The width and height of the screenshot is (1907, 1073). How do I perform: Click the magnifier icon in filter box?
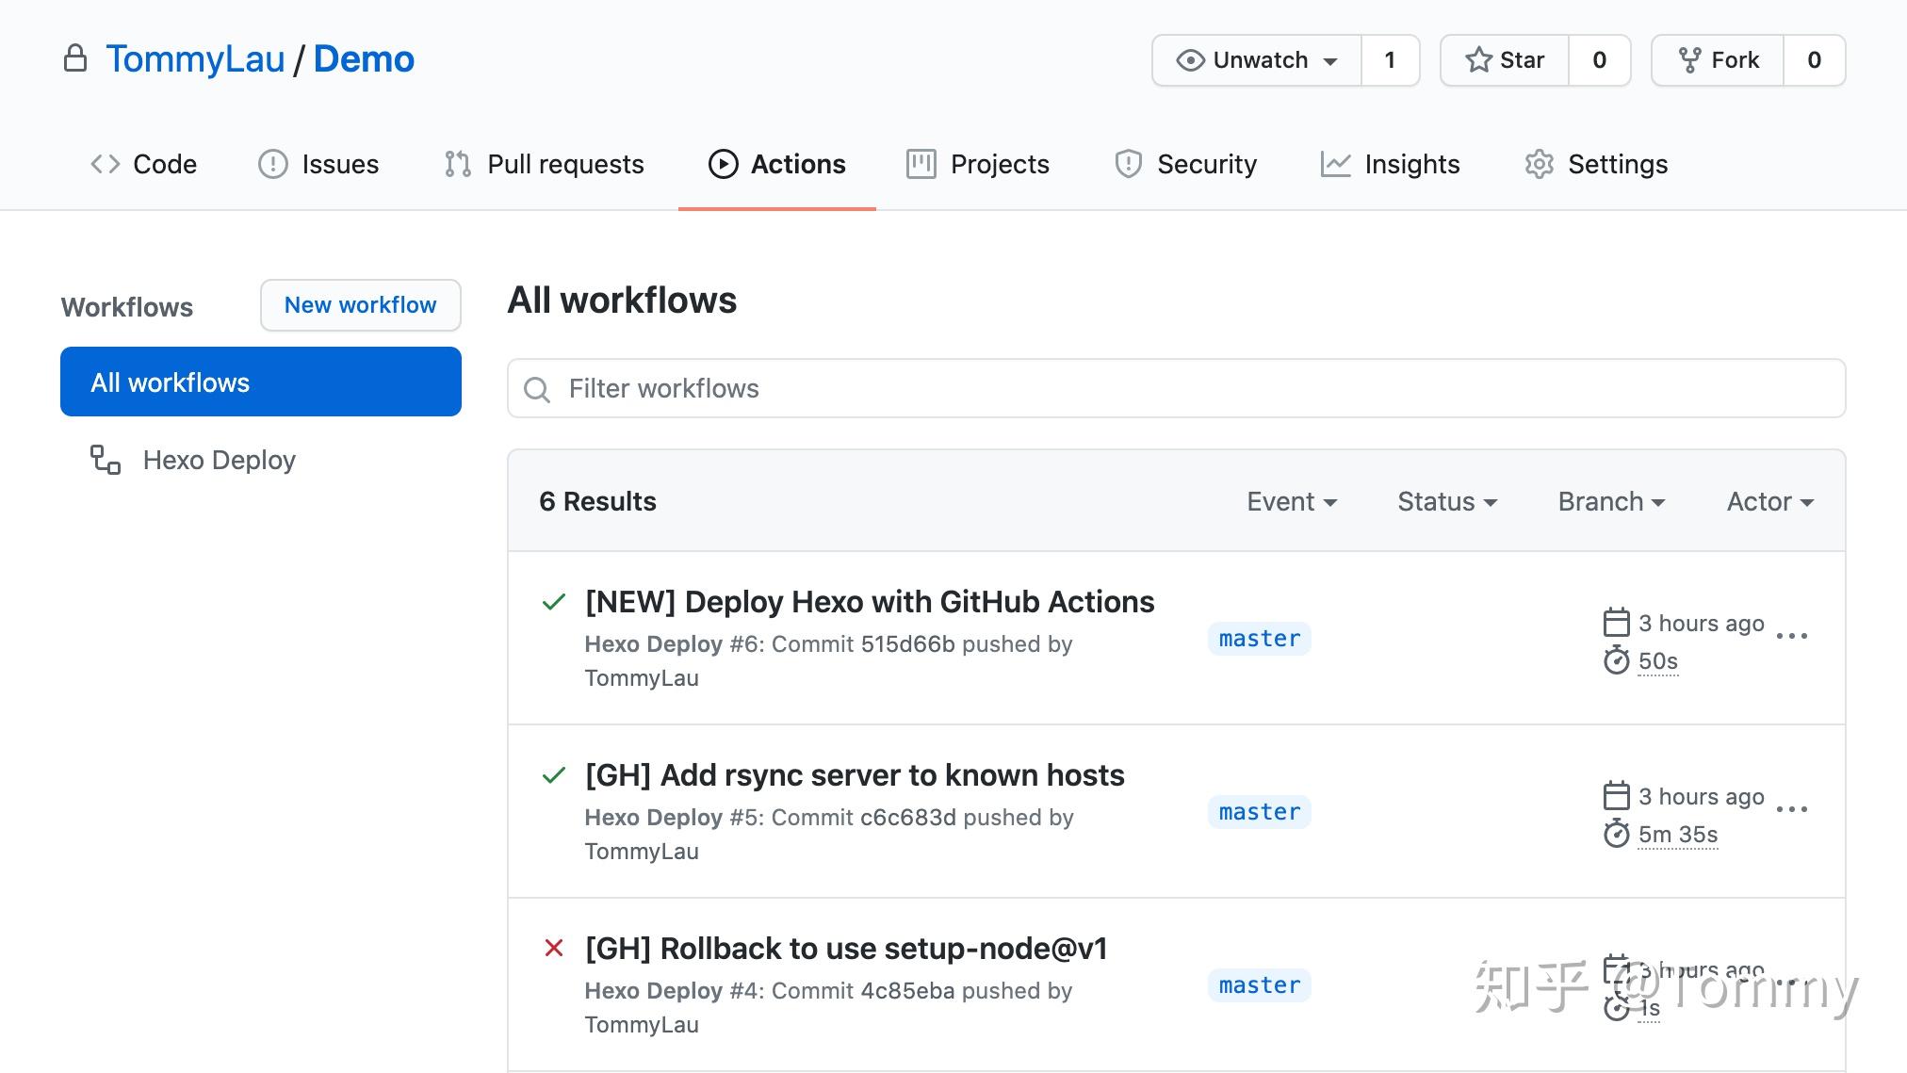click(x=537, y=388)
